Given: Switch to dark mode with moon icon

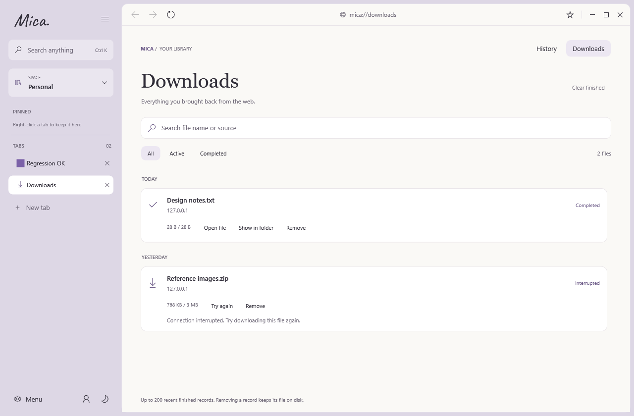Looking at the screenshot, I should tap(105, 399).
